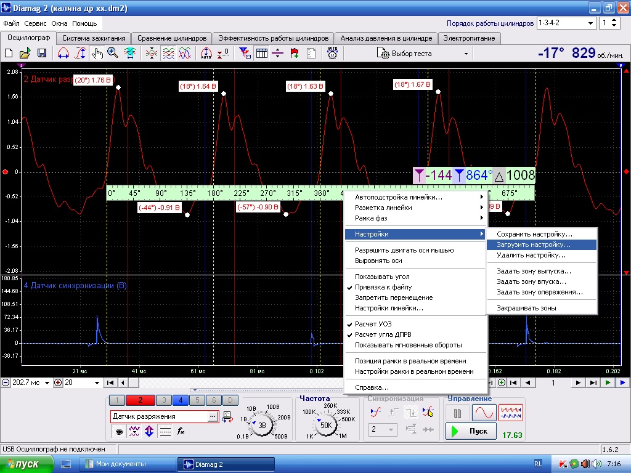
Task: Toggle the red channel 2 button
Action: tap(140, 400)
